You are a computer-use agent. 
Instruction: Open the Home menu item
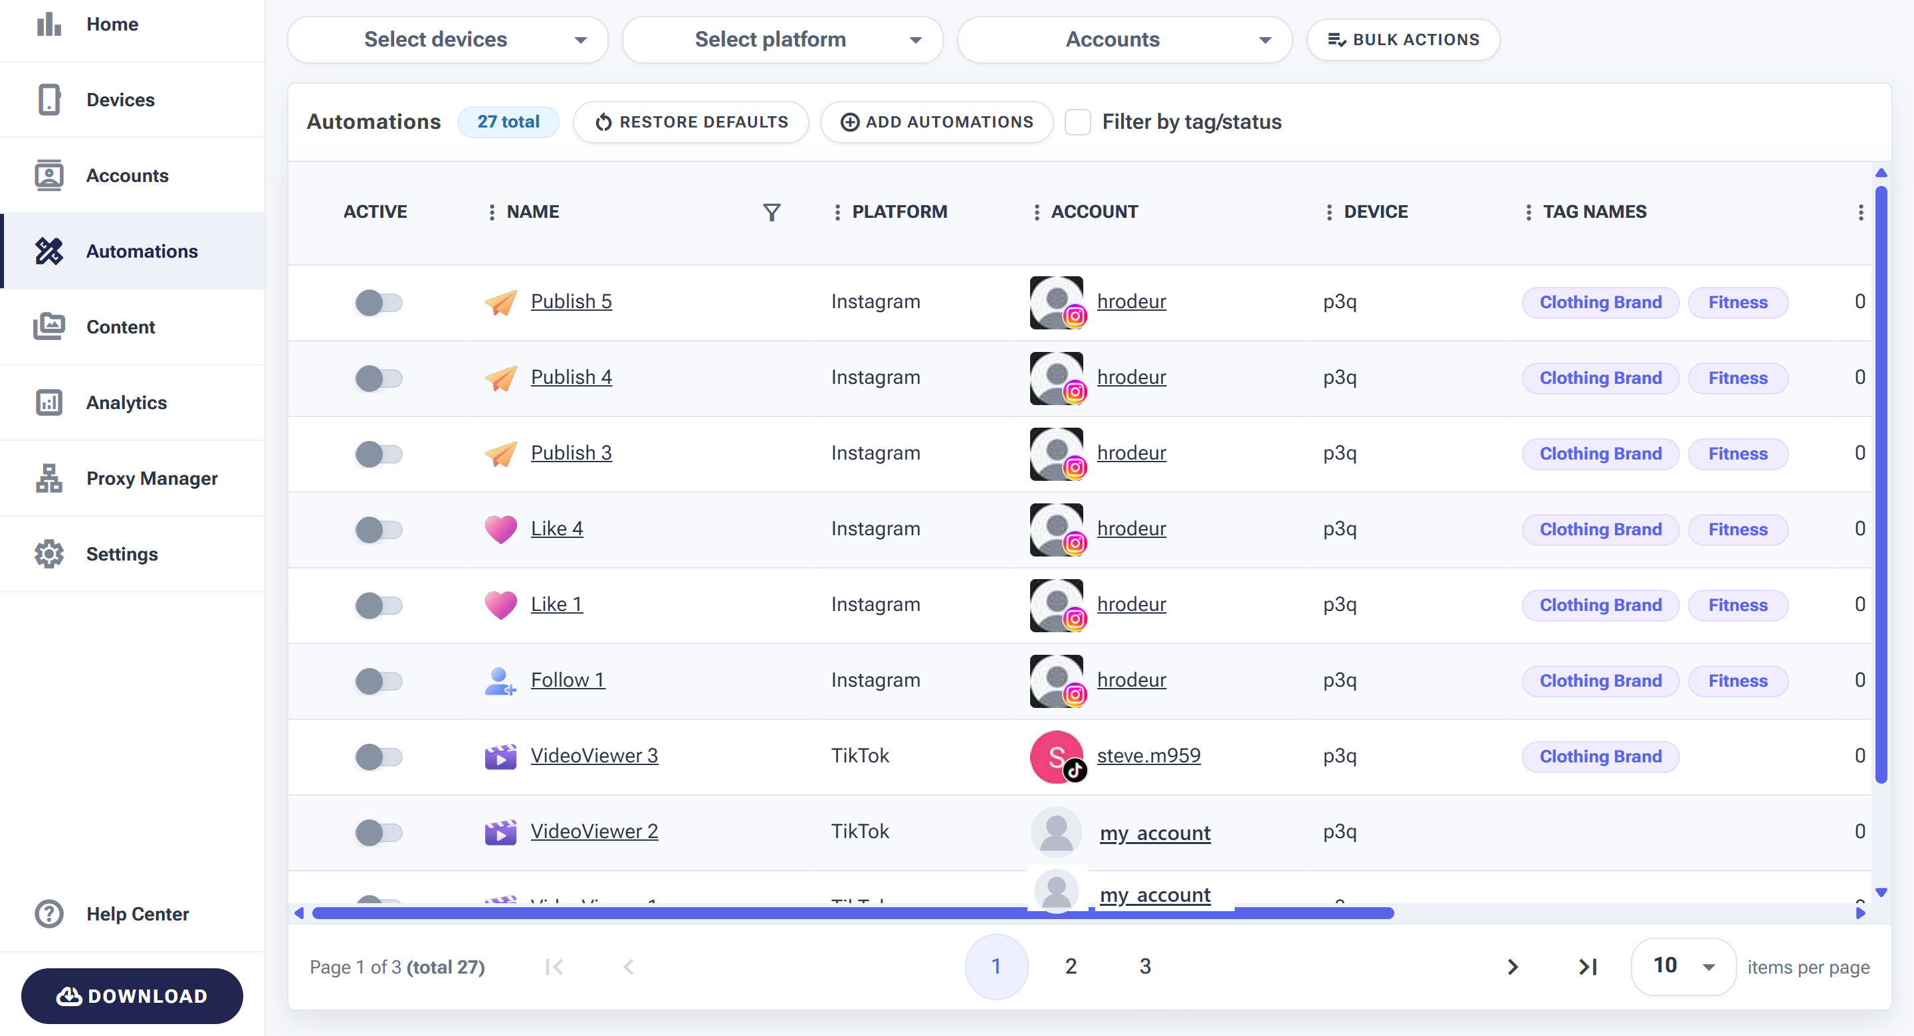(132, 25)
